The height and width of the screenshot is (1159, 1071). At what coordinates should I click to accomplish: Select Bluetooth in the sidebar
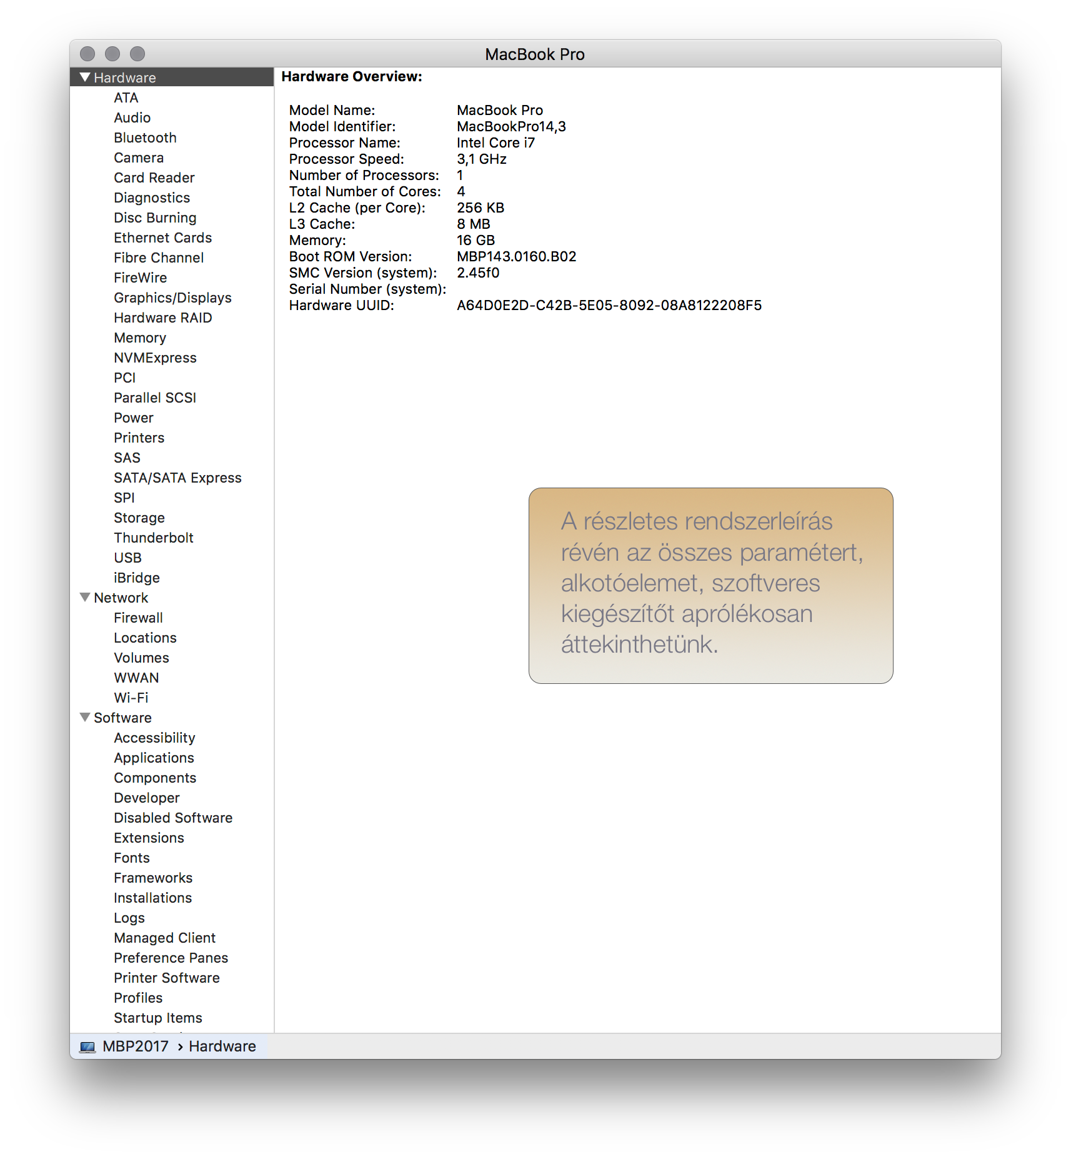(145, 138)
